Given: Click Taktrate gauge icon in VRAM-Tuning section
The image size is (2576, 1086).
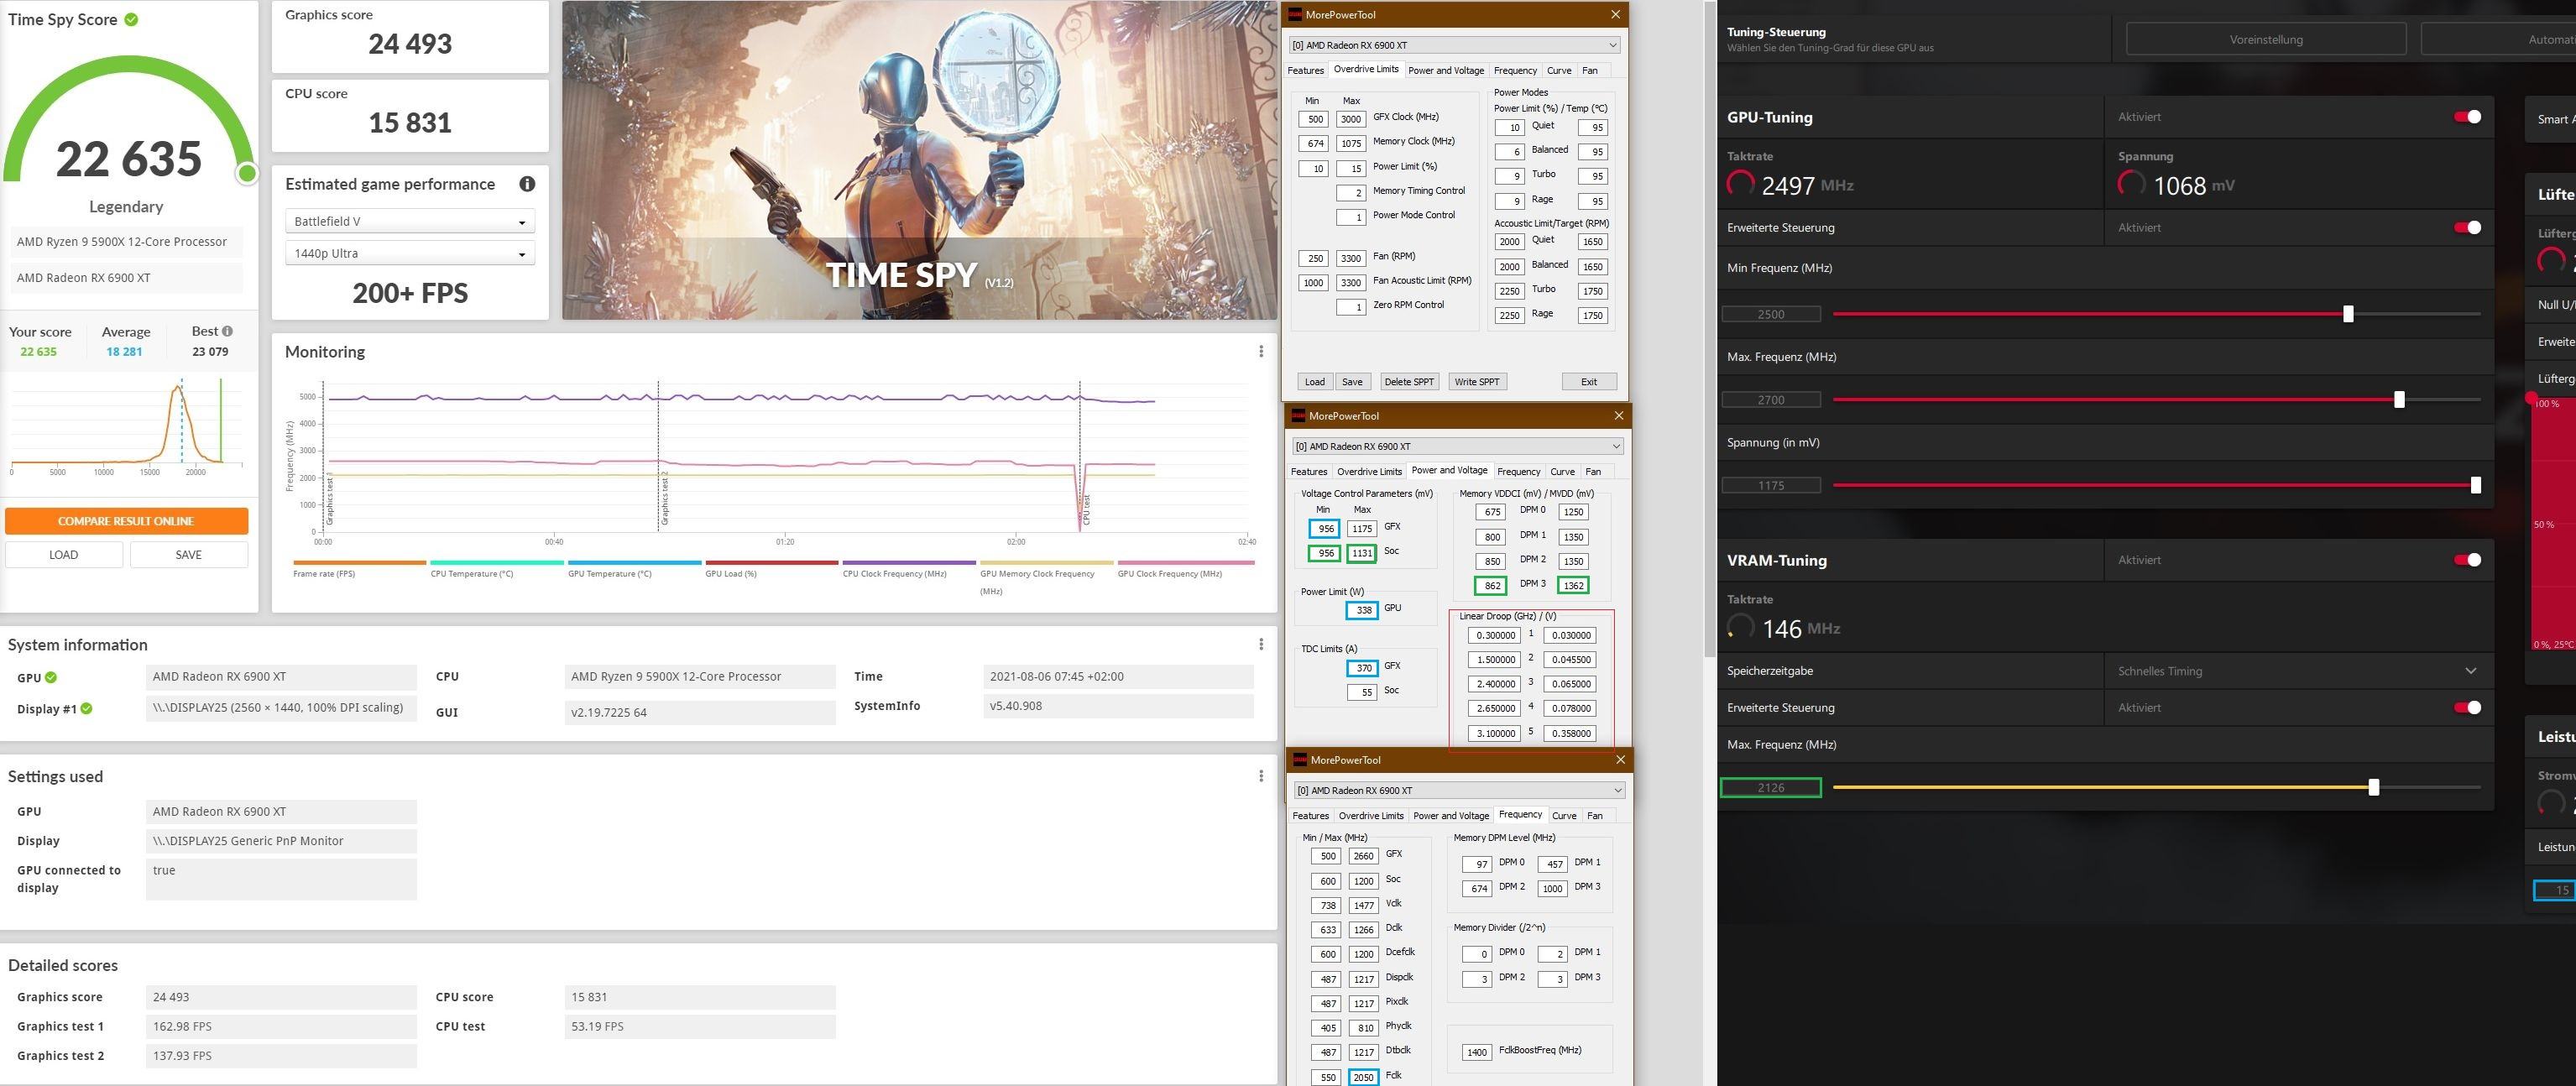Looking at the screenshot, I should click(x=1741, y=628).
